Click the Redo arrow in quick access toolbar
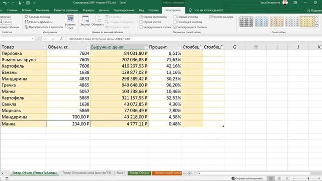Image resolution: width=322 pixels, height=181 pixels. click(12, 3)
